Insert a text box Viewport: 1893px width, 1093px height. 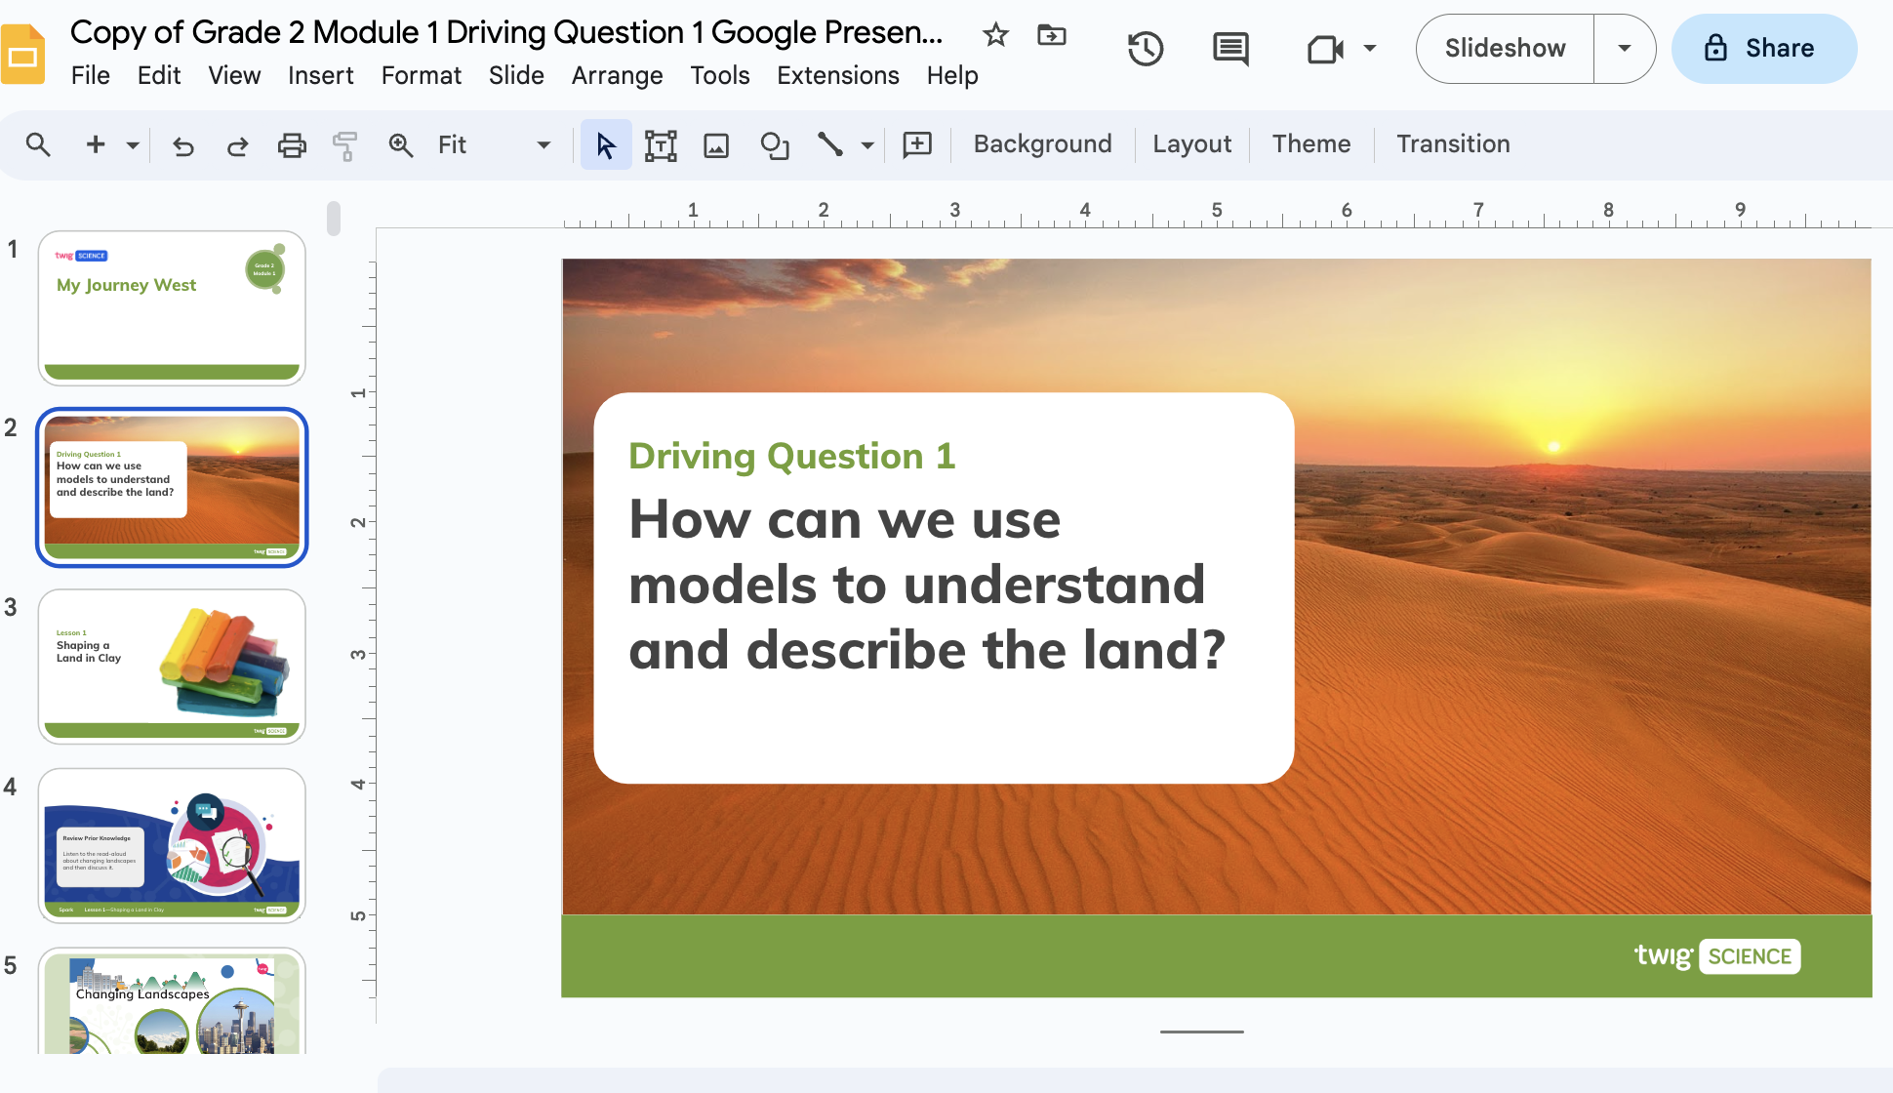(x=661, y=145)
